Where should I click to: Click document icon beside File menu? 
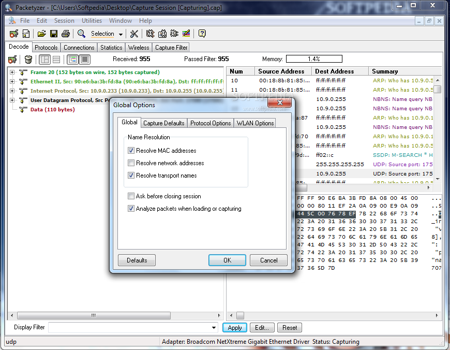tap(12, 21)
